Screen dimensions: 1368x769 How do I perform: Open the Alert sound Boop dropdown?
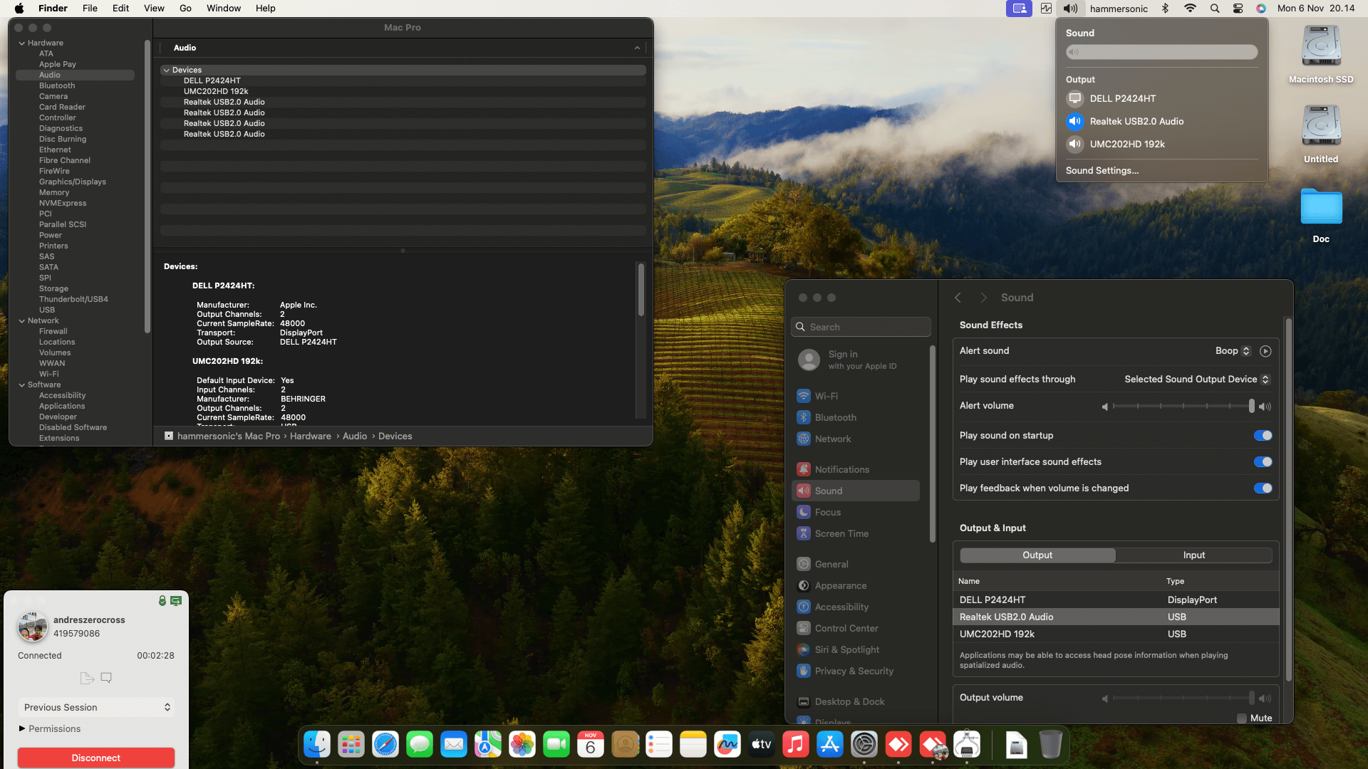click(x=1233, y=351)
